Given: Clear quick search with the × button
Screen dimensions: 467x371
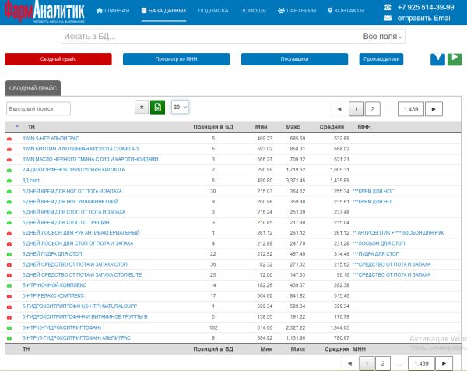Looking at the screenshot, I should point(142,107).
